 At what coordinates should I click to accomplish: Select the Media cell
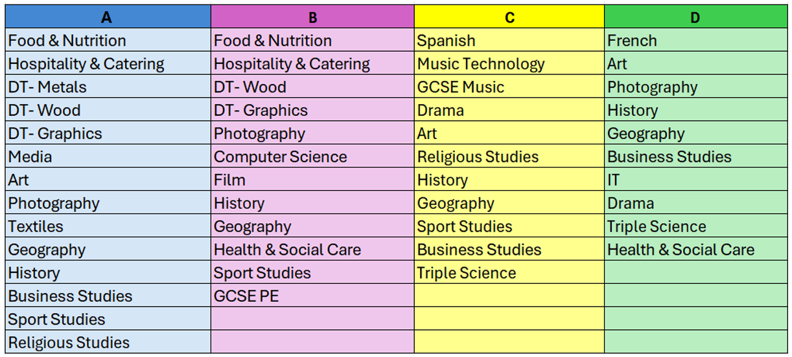(x=30, y=157)
